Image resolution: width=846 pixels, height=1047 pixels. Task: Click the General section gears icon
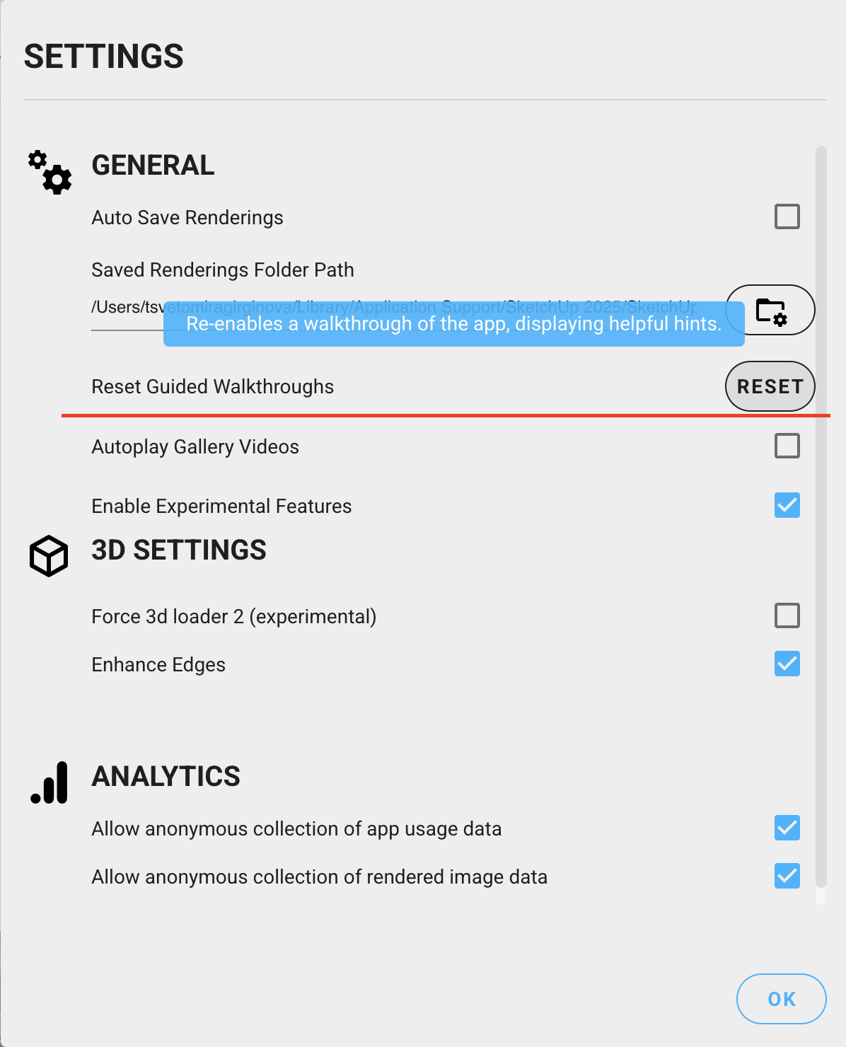(x=50, y=172)
